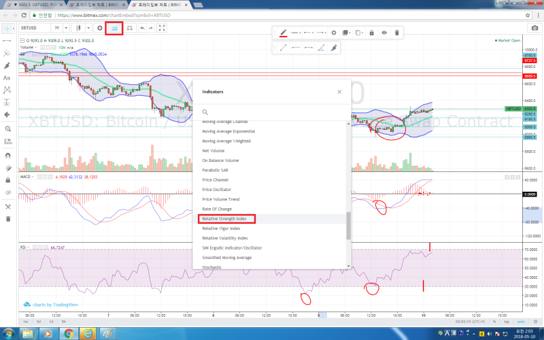Select Net Volume indicator
544x340 pixels.
tap(214, 150)
